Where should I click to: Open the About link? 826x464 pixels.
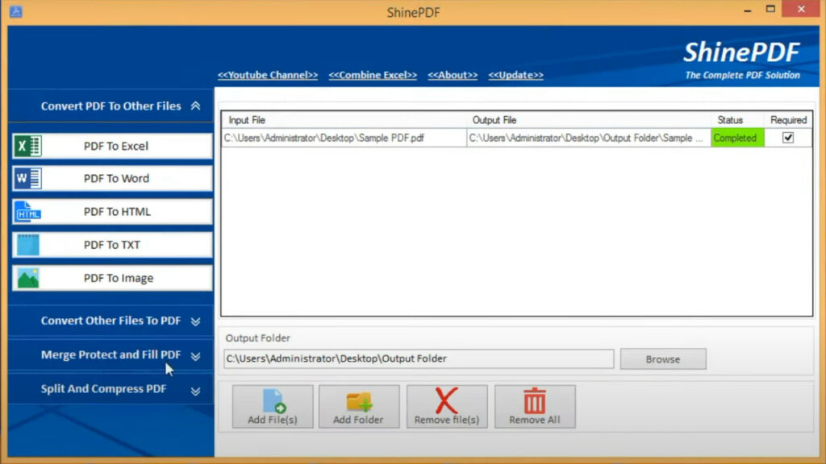(x=453, y=75)
